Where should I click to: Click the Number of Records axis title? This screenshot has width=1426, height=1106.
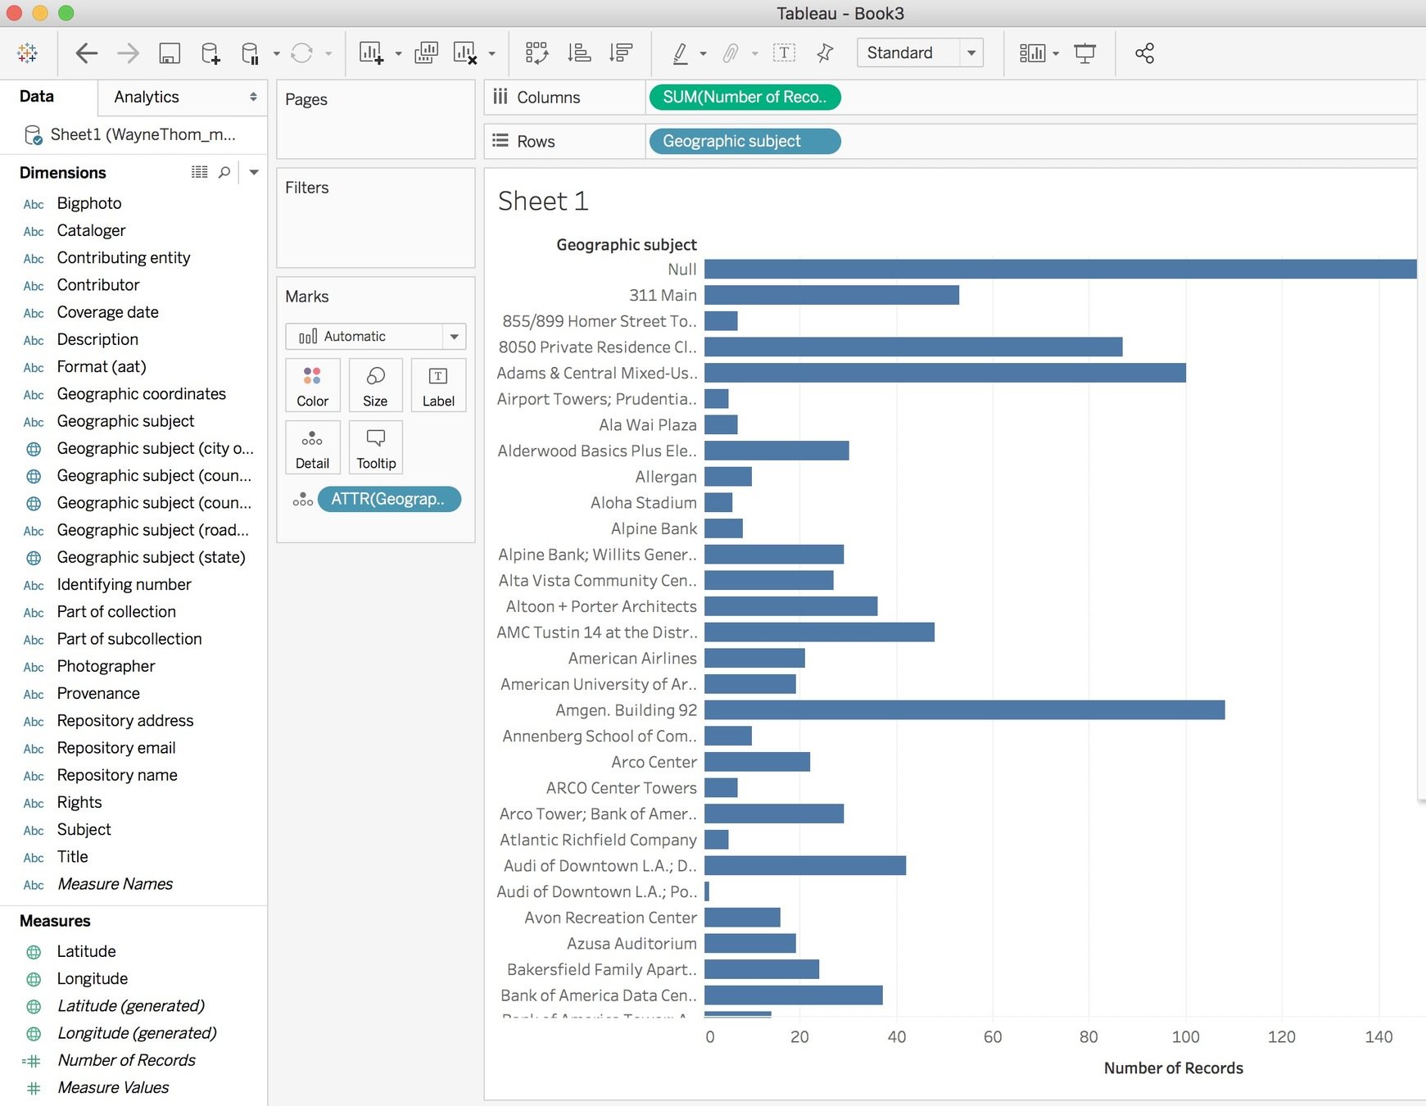pos(1173,1067)
